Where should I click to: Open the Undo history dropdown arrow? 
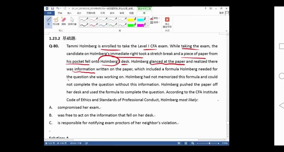coord(60,9)
